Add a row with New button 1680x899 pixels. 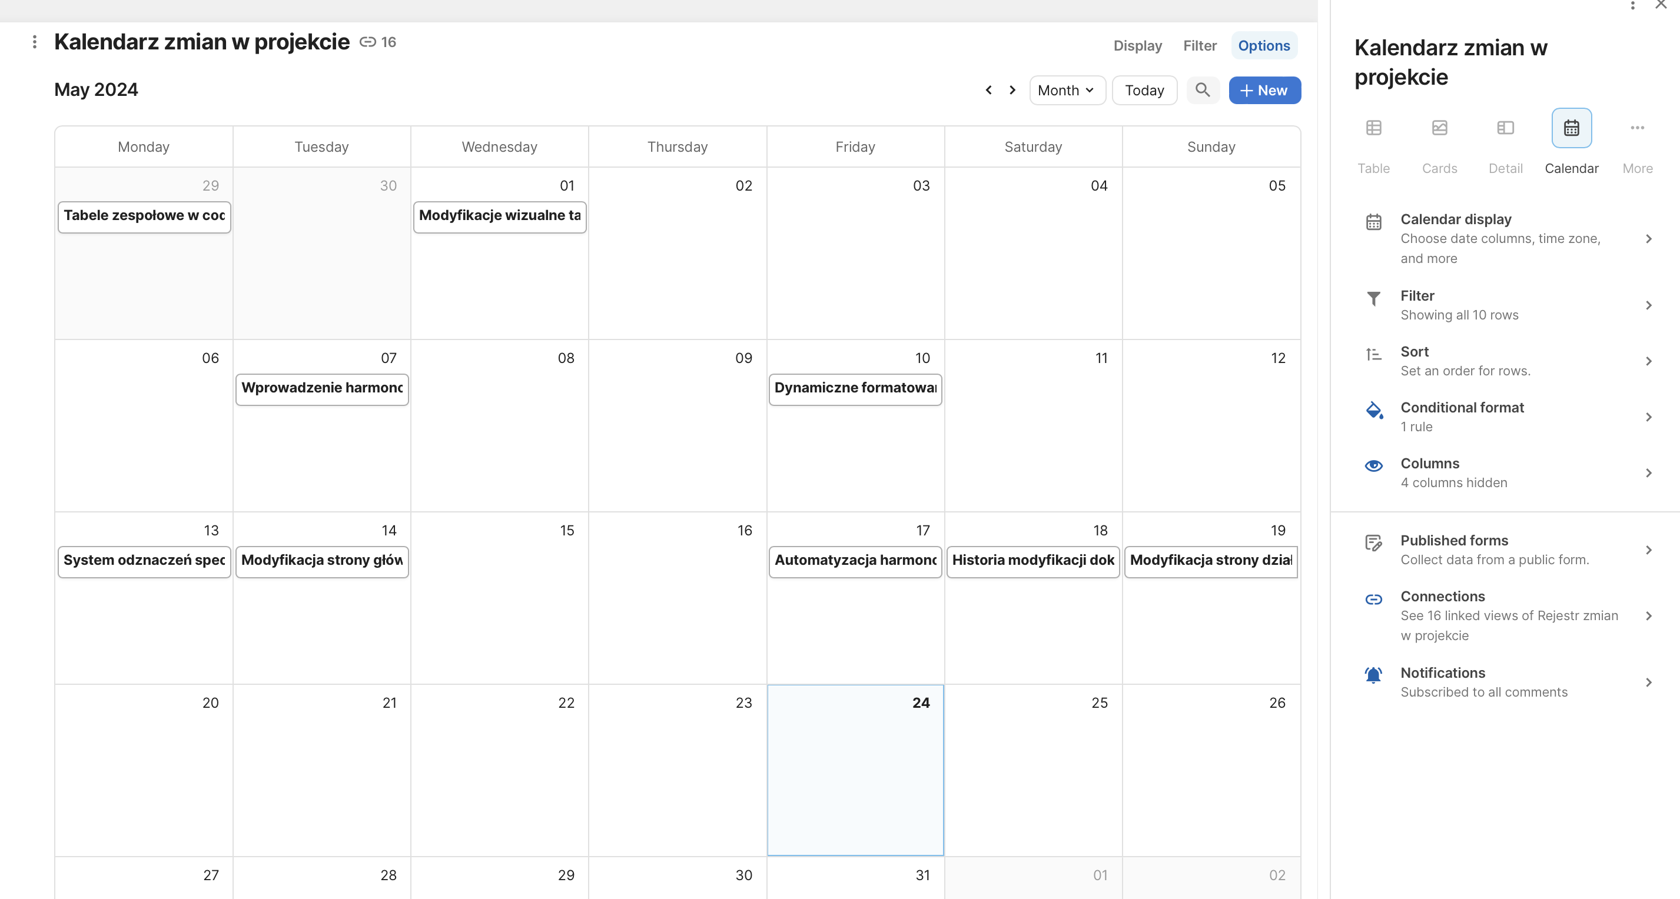(1264, 90)
